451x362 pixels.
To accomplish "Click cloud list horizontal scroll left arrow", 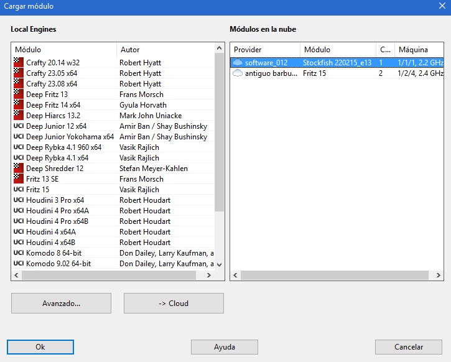I will click(x=235, y=275).
